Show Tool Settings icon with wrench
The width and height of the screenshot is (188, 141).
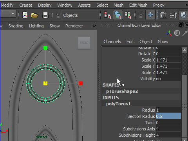click(174, 15)
